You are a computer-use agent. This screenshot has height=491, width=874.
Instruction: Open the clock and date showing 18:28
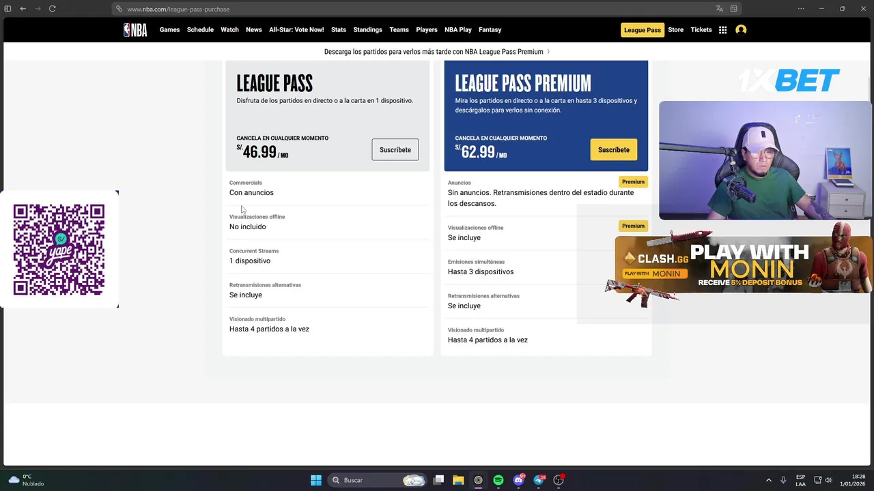click(x=854, y=480)
